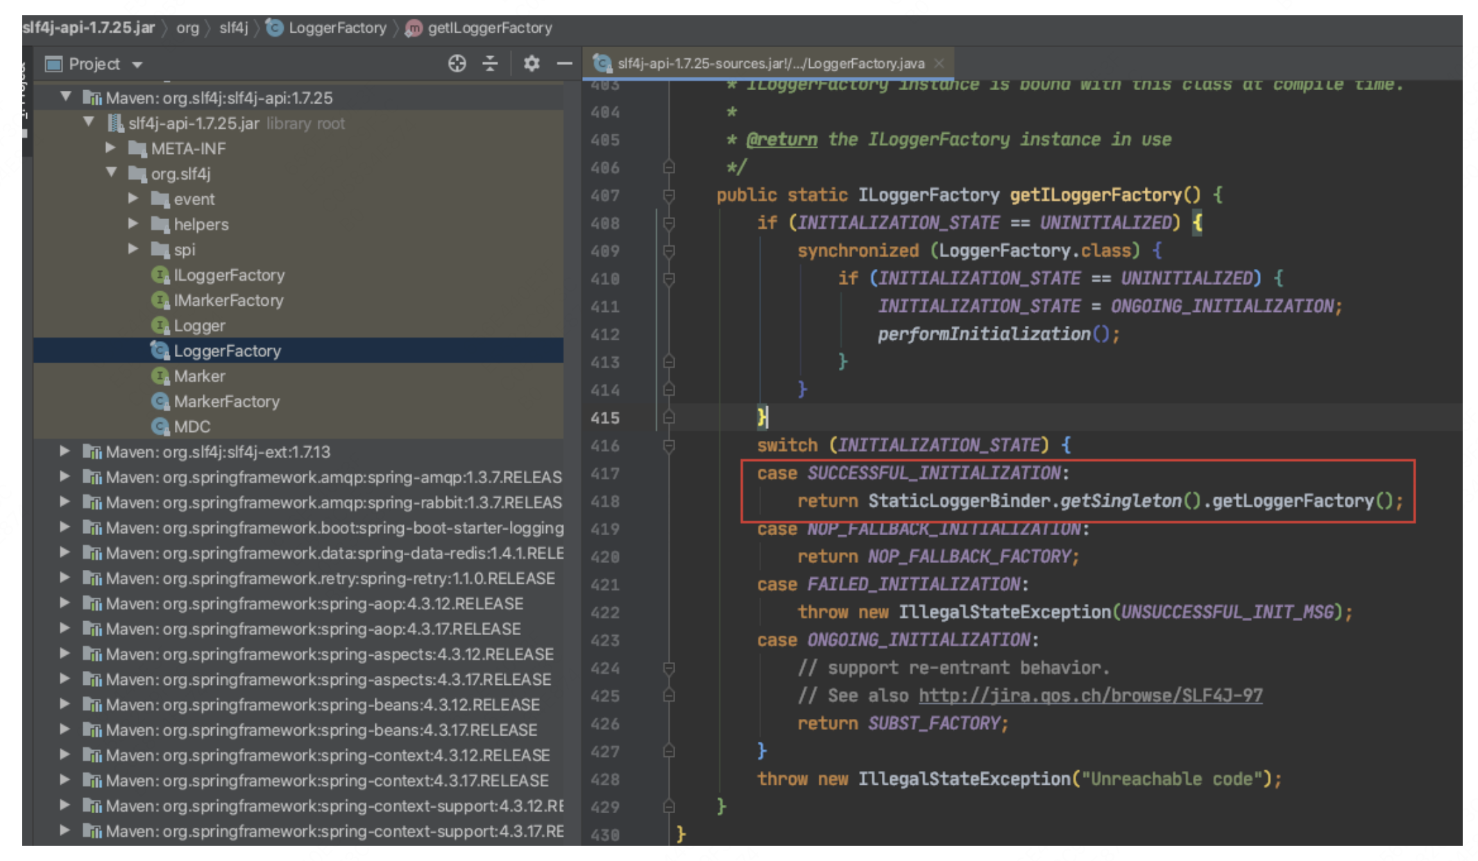Image resolution: width=1478 pixels, height=861 pixels.
Task: Click the MarkerFactory class icon
Action: 160,401
